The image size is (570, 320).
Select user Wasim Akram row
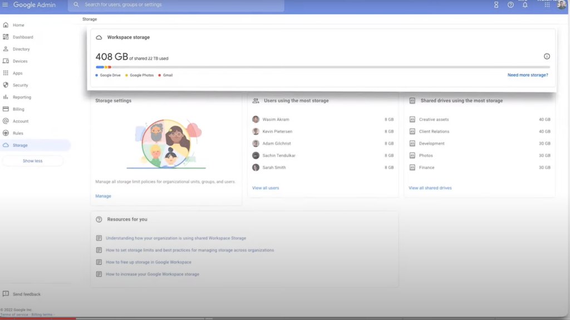tap(323, 119)
